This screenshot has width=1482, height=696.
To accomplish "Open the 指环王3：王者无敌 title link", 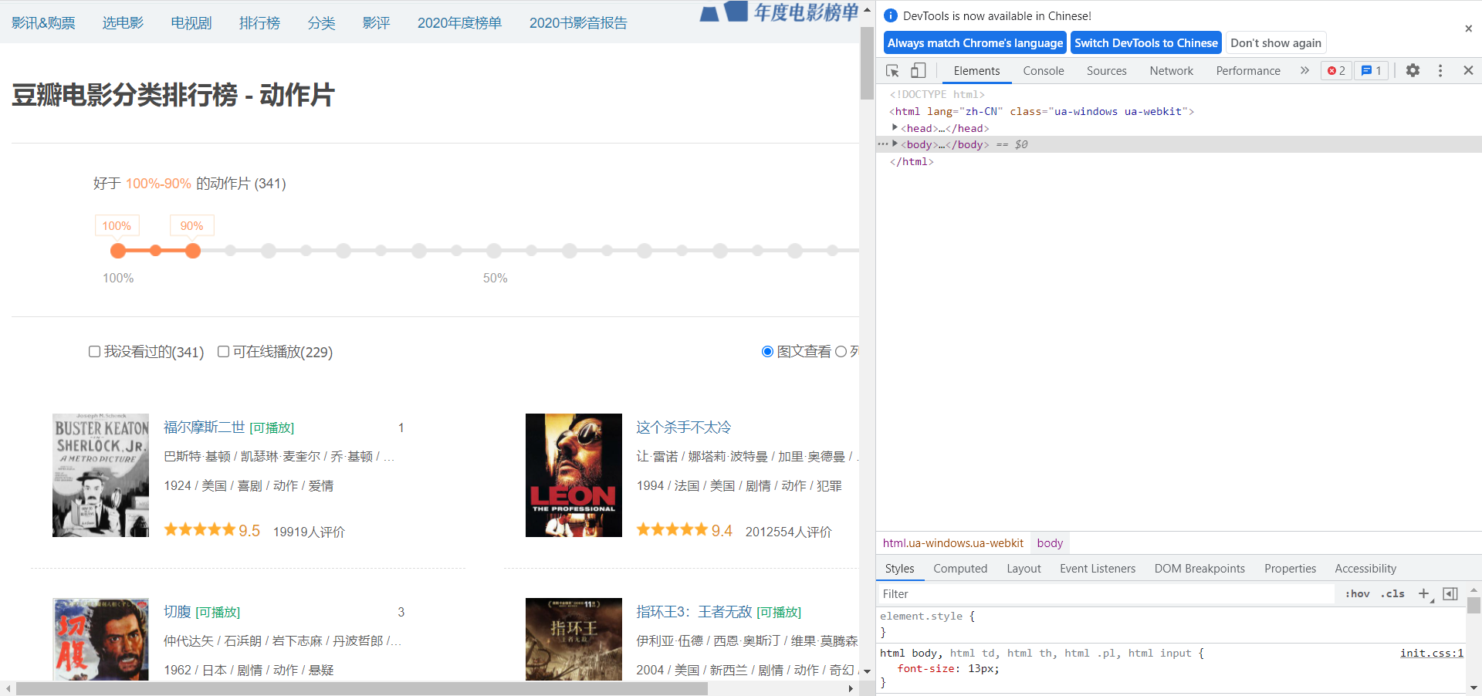I will (694, 611).
